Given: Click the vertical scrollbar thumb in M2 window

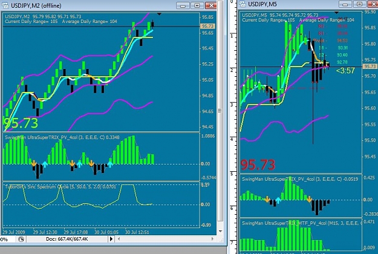Looking at the screenshot, I should tap(220, 111).
